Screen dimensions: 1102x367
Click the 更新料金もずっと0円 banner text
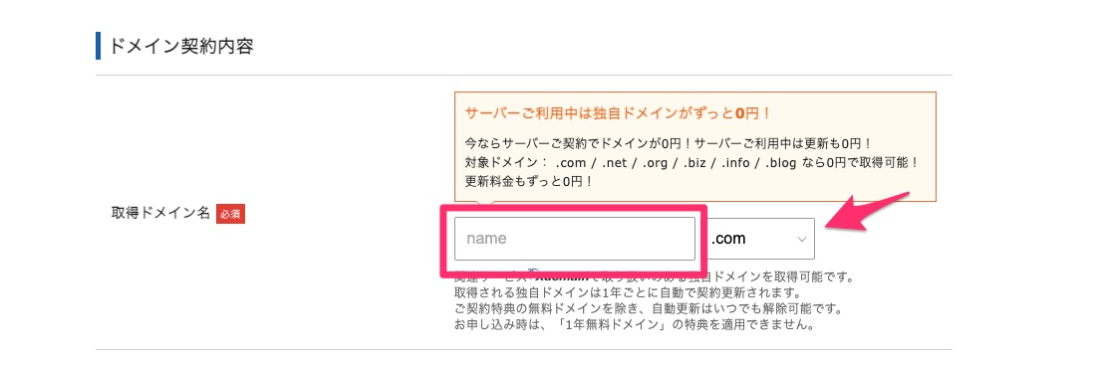click(x=529, y=181)
